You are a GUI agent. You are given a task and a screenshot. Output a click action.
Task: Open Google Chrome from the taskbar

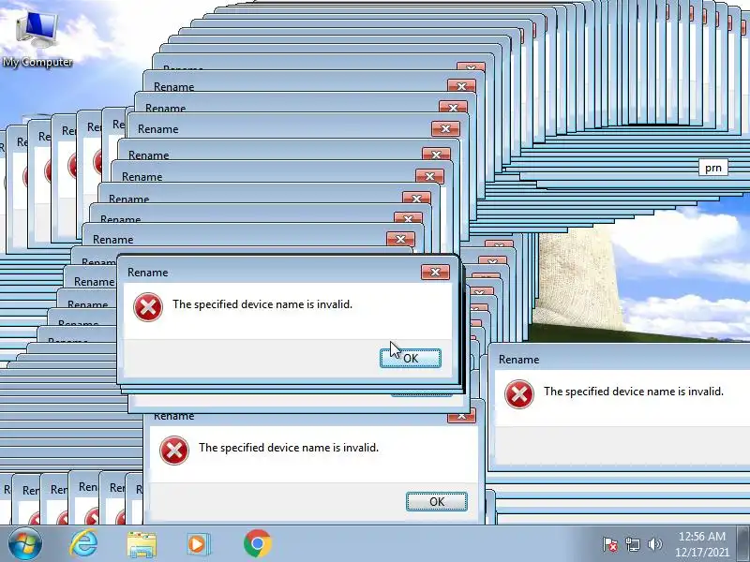(257, 544)
